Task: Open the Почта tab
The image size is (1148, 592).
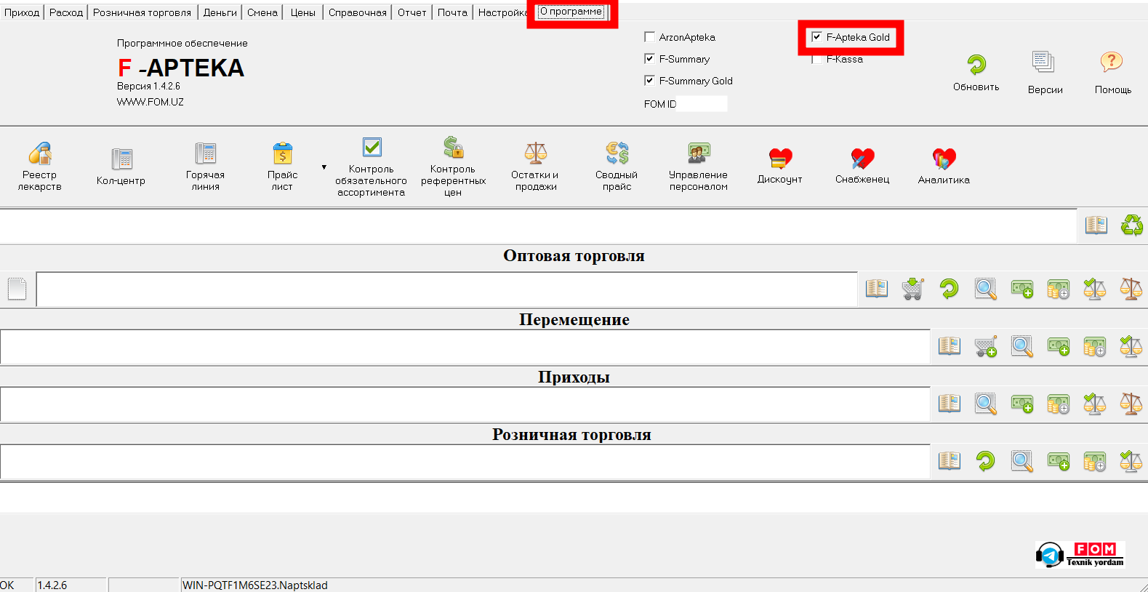Action: (x=452, y=12)
